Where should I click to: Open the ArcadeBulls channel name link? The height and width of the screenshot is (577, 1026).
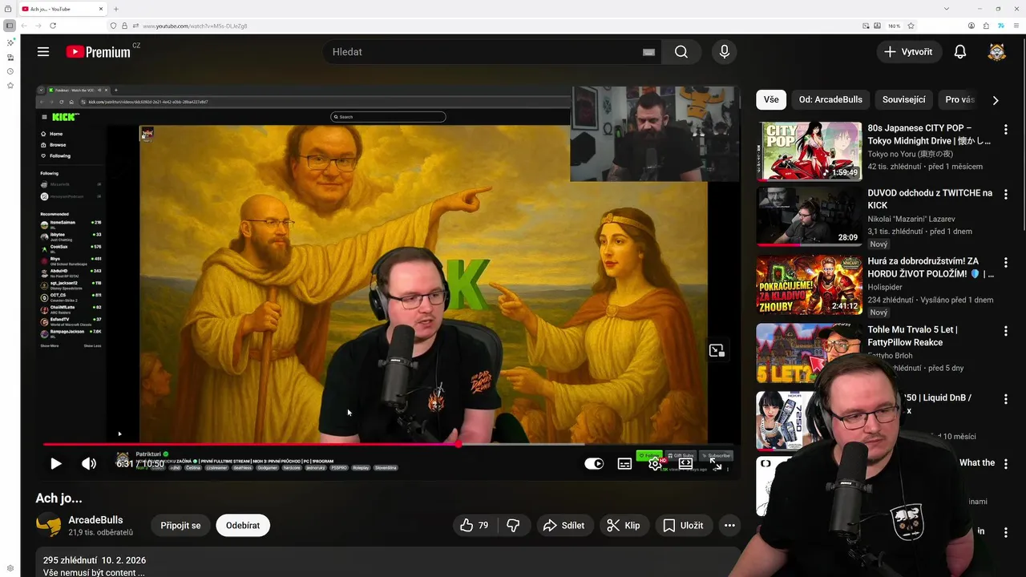pyautogui.click(x=95, y=520)
